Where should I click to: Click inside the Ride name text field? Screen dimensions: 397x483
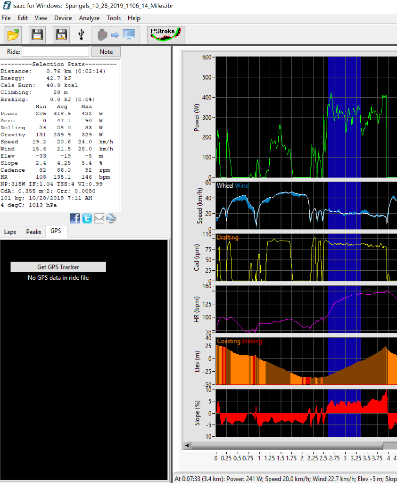click(55, 51)
